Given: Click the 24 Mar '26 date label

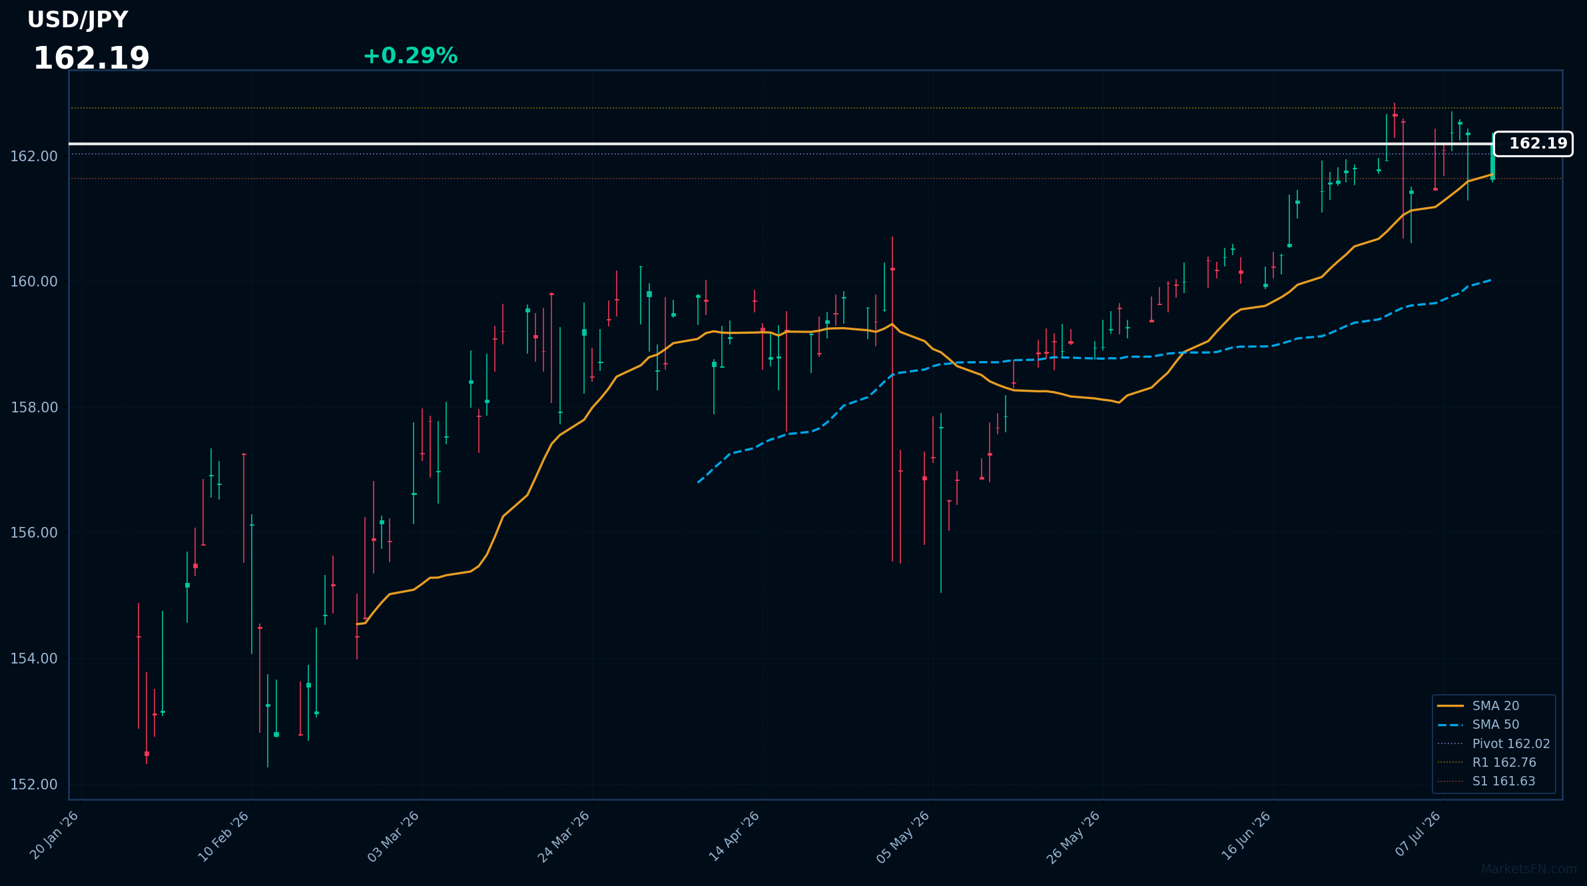Looking at the screenshot, I should point(564,836).
